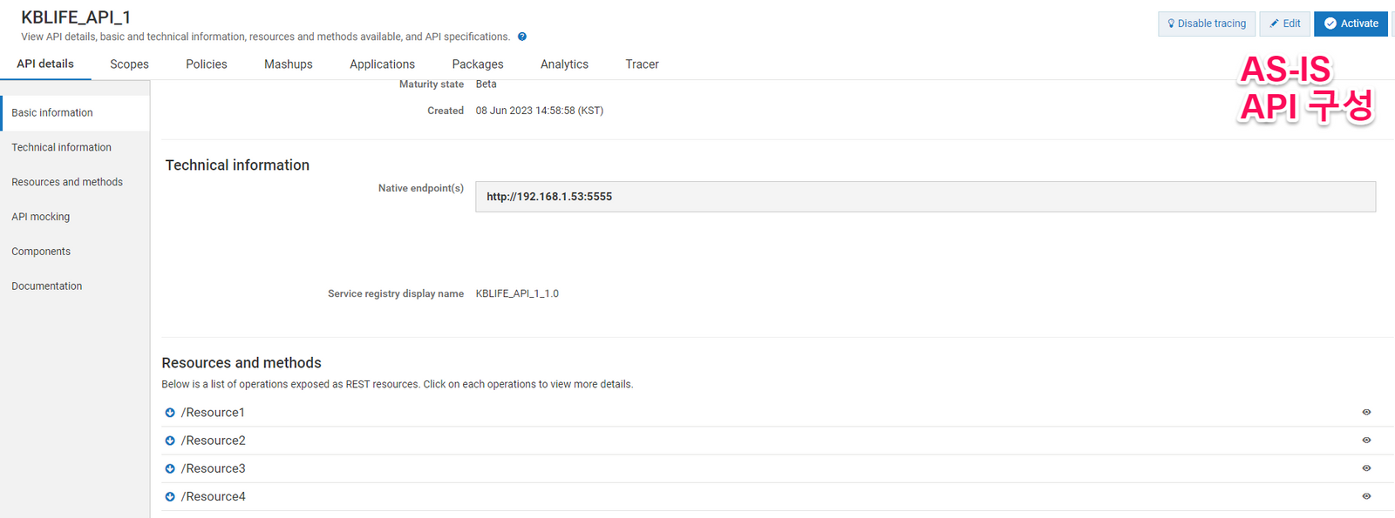Go to the Tracer tab
Viewport: 1395px width, 518px height.
[x=642, y=64]
